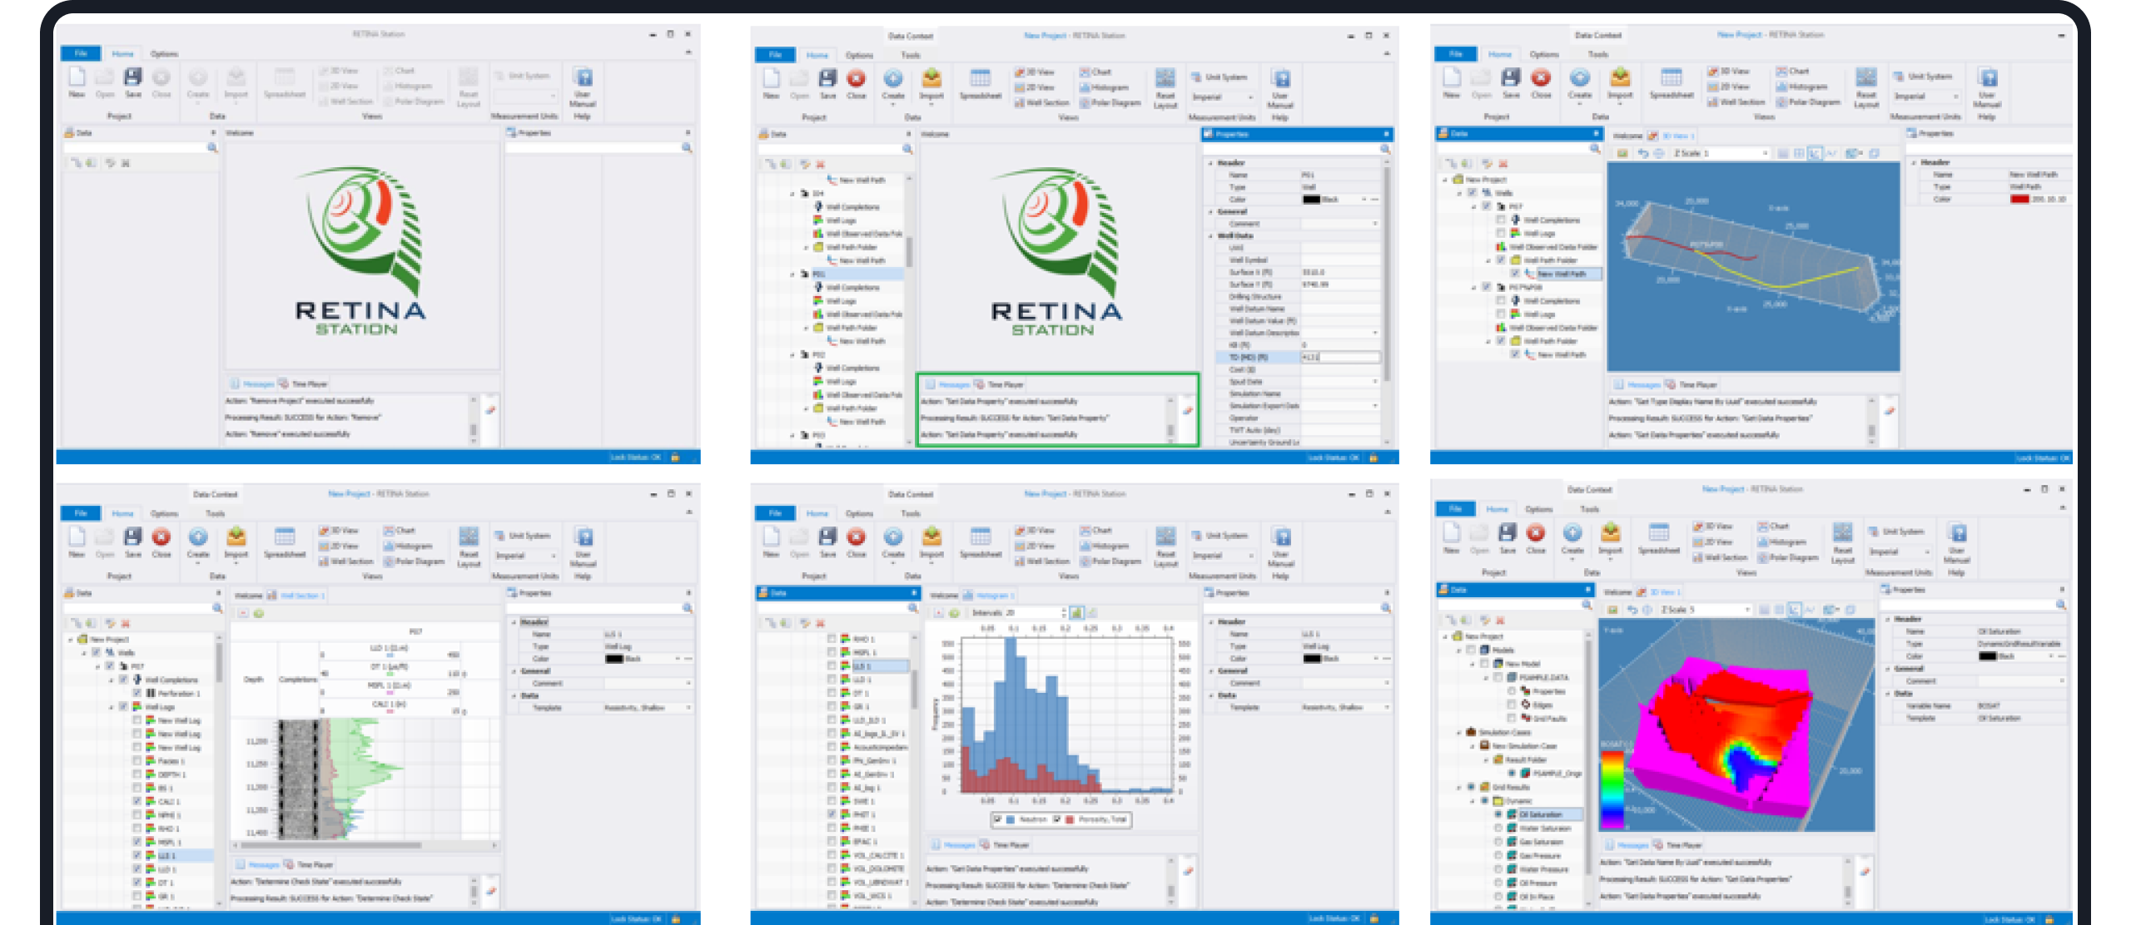Click red color swatch in well path properties
This screenshot has height=925, width=2131.
pos(2019,199)
